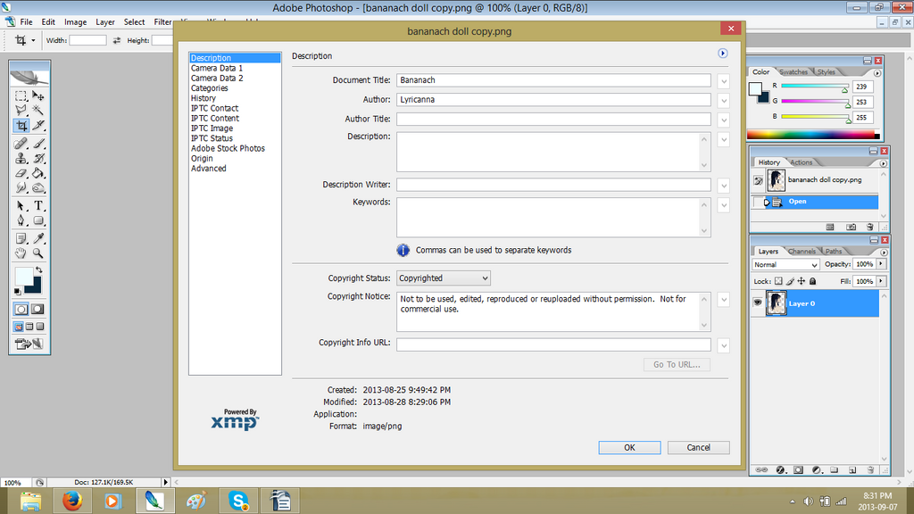The image size is (914, 514).
Task: Open Document Title recent values dropdown
Action: click(723, 81)
